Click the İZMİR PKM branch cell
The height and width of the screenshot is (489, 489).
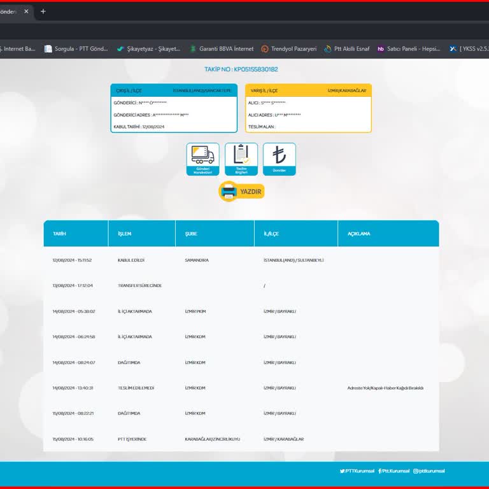coord(195,311)
